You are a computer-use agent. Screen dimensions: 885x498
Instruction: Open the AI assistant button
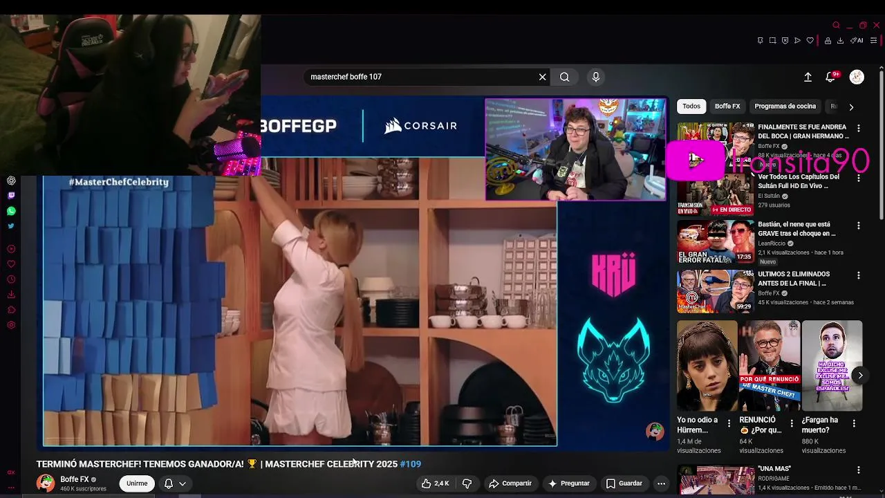857,41
